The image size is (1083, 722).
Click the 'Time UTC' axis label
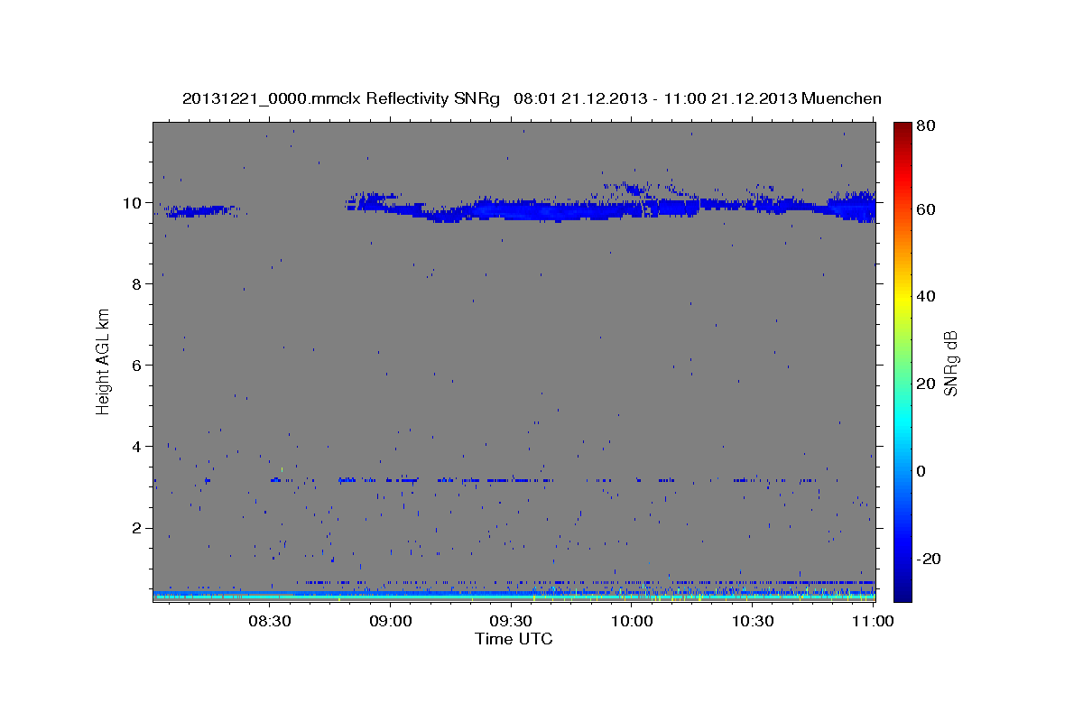pos(514,639)
